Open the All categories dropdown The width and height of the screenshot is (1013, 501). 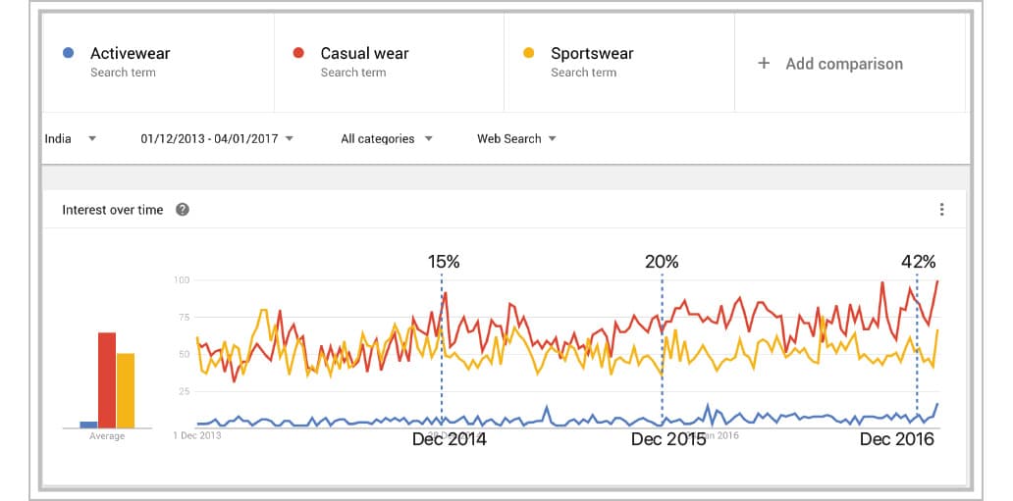click(x=387, y=139)
